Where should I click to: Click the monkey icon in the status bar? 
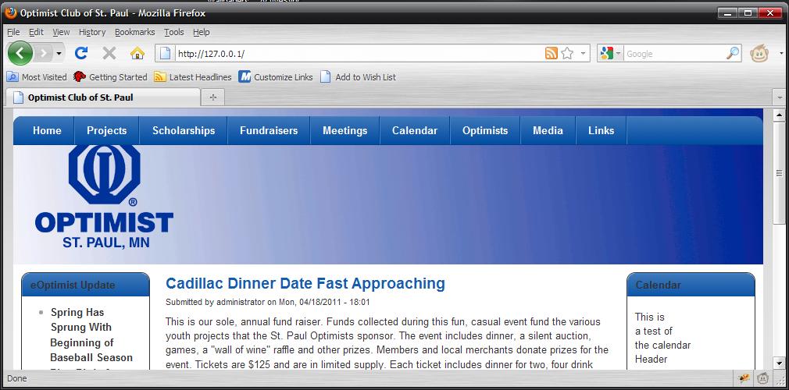pos(763,378)
